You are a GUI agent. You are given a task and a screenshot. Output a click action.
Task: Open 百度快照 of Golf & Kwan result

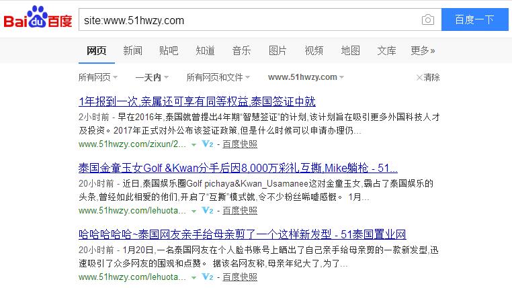coord(240,211)
